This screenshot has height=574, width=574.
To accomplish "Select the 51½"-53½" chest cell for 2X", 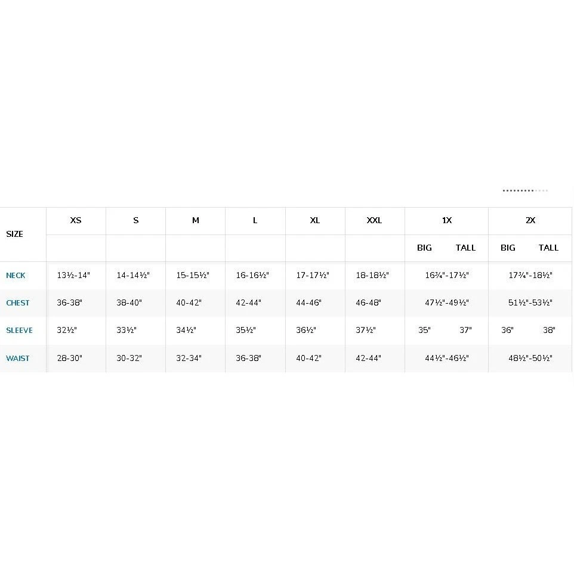I will coord(530,303).
